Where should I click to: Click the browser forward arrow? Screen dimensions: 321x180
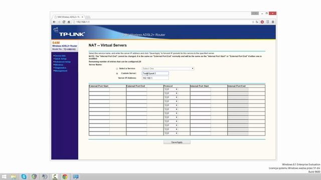(59, 22)
